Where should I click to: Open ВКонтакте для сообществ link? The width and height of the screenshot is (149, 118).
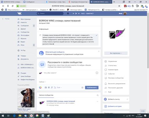pos(55,52)
